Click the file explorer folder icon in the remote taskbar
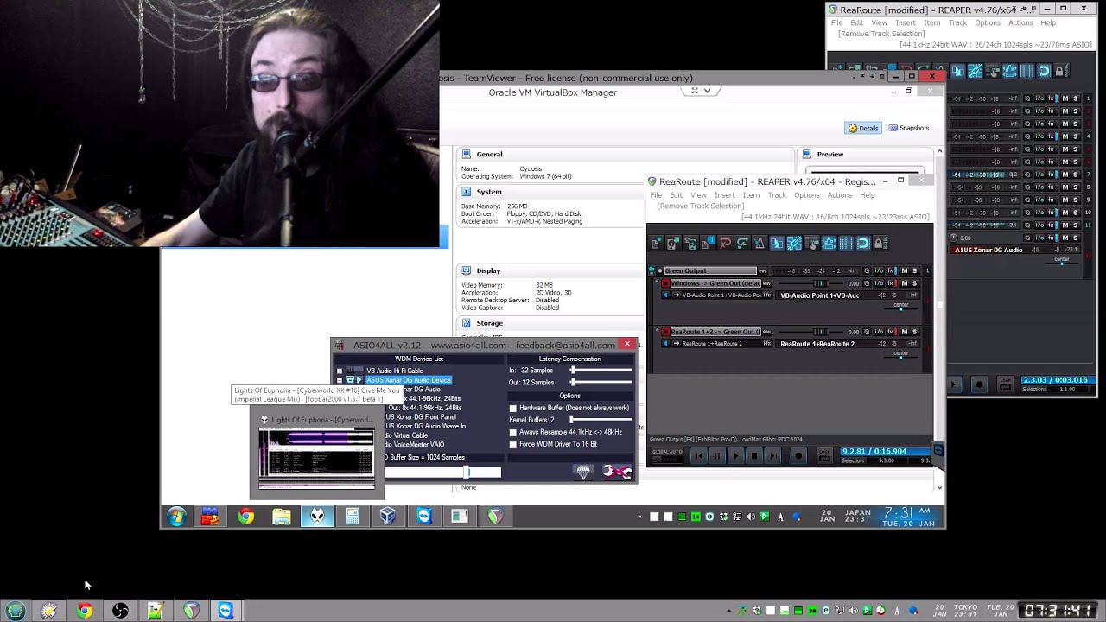The height and width of the screenshot is (622, 1106). pos(282,517)
